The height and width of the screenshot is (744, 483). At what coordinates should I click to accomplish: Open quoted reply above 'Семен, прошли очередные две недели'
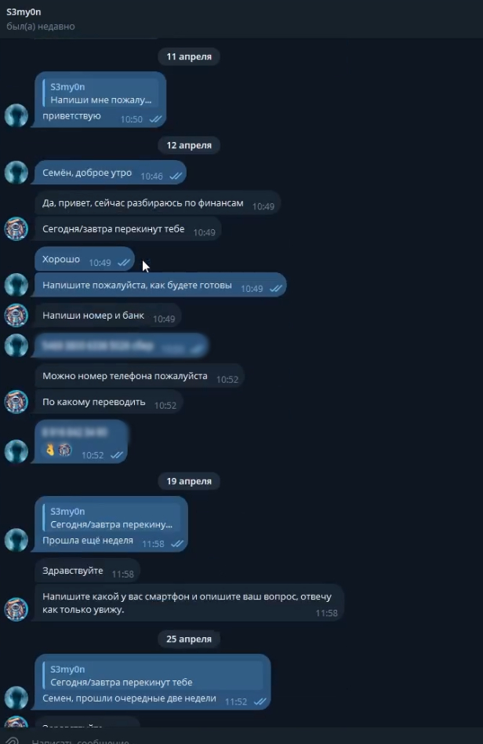click(153, 676)
